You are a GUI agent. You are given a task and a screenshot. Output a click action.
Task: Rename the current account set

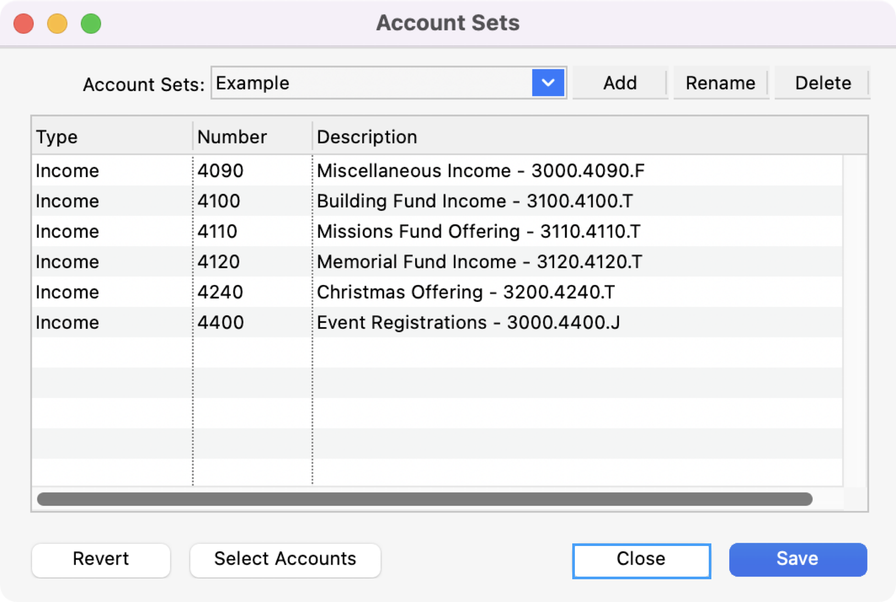pos(720,83)
